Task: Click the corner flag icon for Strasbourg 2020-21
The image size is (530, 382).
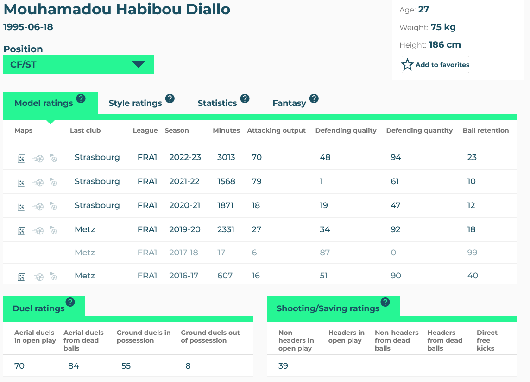Action: (x=53, y=206)
